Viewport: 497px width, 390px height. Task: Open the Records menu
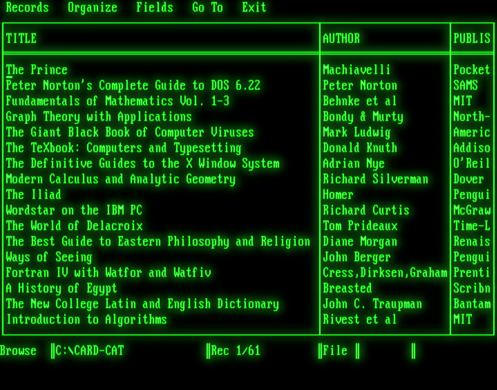point(27,7)
